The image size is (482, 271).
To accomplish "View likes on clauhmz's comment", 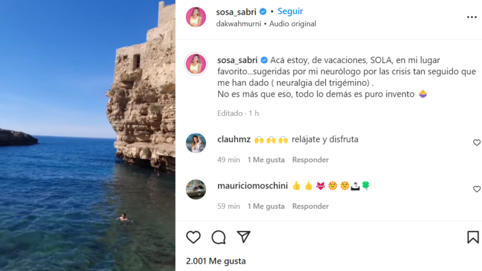I will point(266,160).
